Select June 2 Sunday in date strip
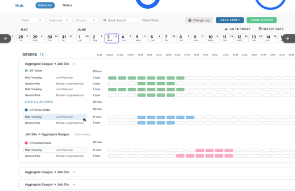The height and width of the screenshot is (191, 296). (97, 39)
